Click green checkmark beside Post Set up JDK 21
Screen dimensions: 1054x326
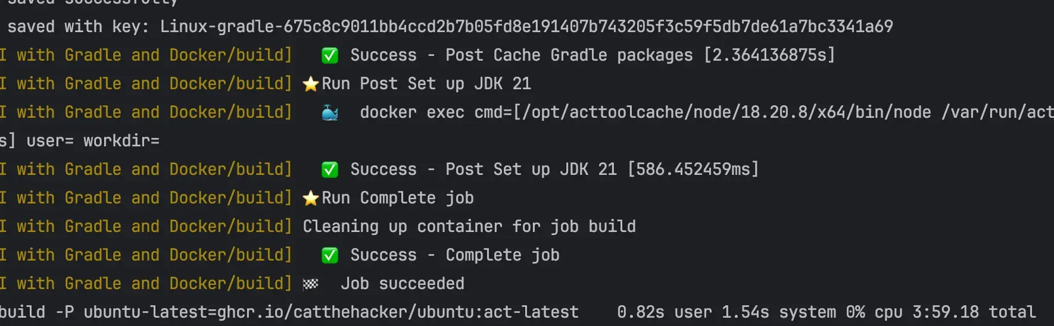point(329,170)
